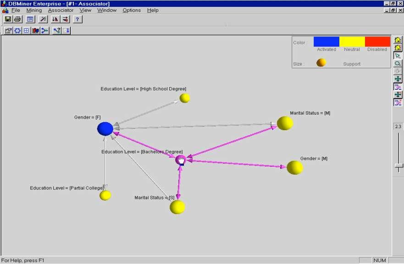This screenshot has width=404, height=264.
Task: Click the properties icon on second toolbar
Action: (x=8, y=31)
